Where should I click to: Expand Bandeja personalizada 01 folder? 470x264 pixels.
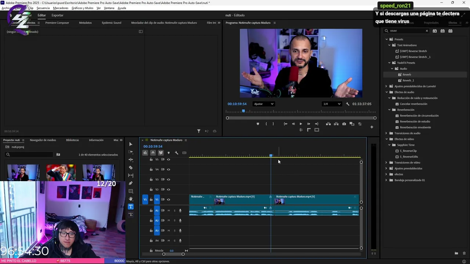point(387,180)
